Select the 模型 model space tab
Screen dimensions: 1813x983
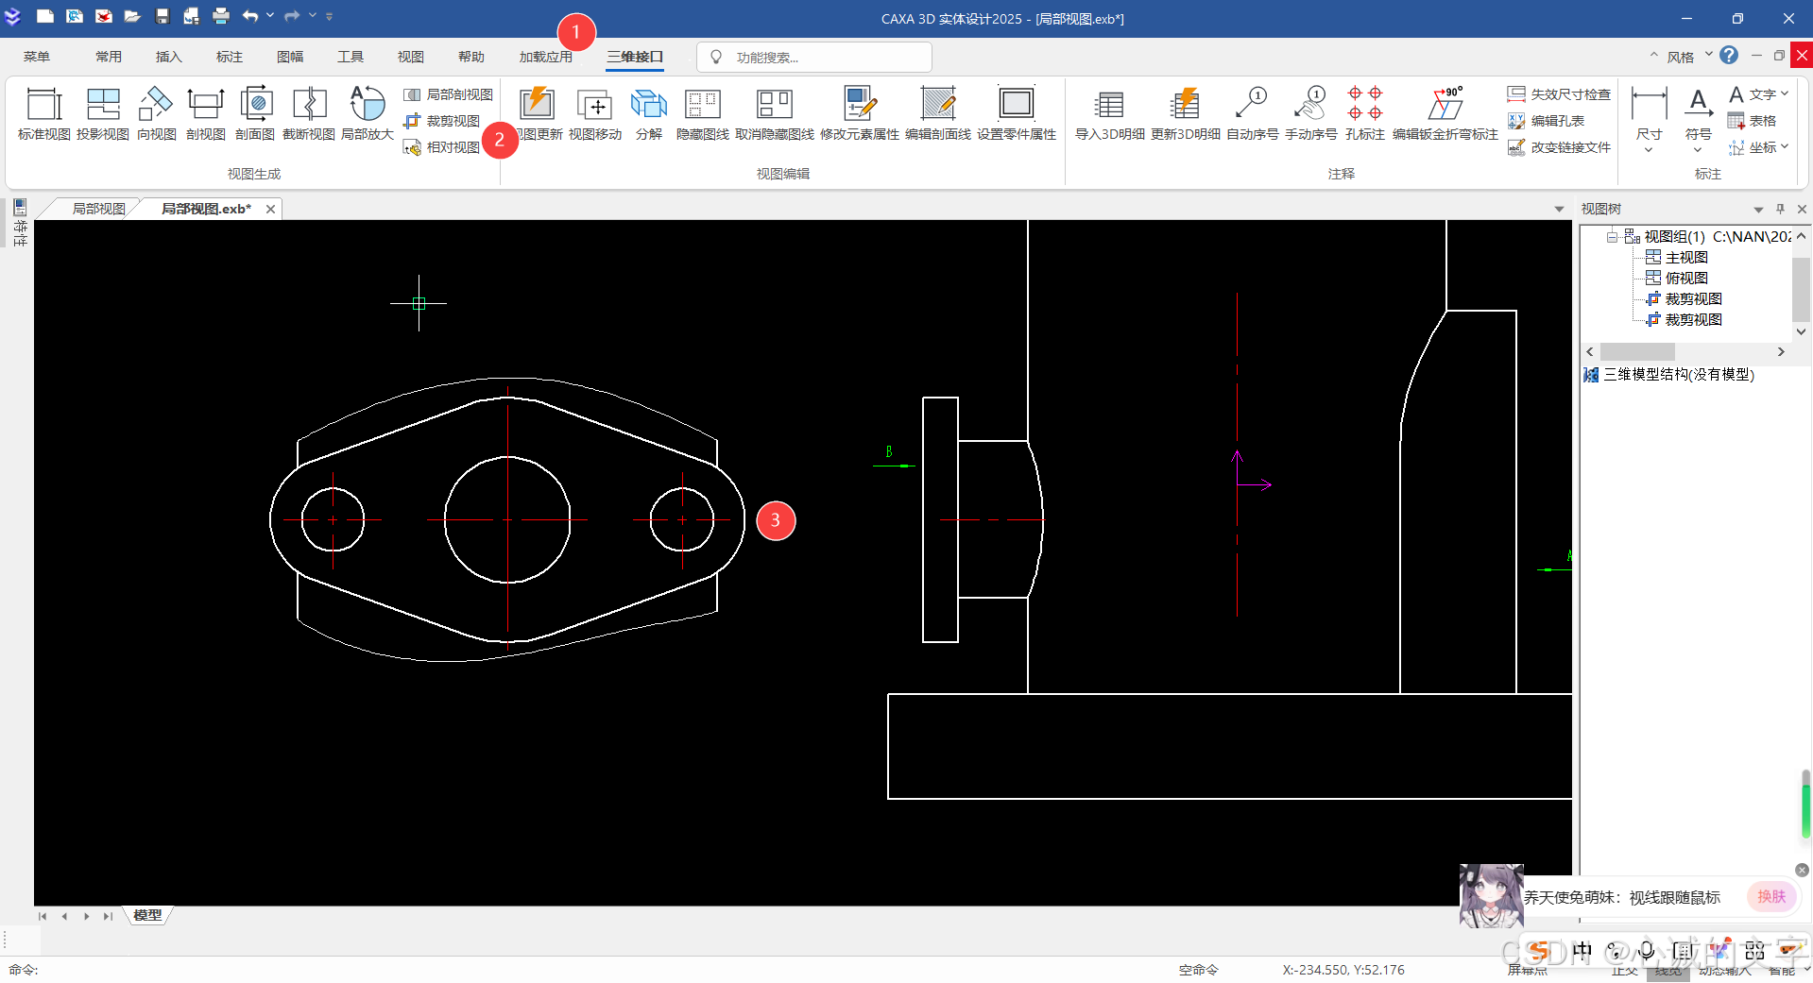tap(147, 915)
